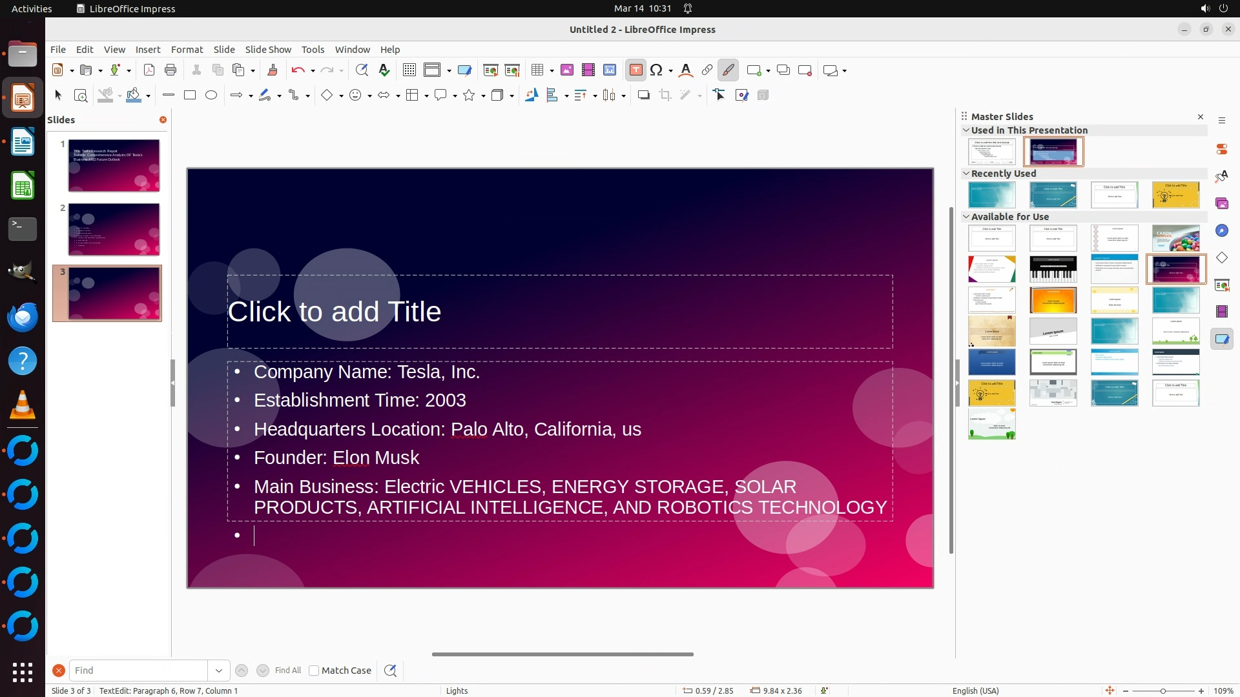Click the Print icon in the toolbar
Screen dimensions: 1240x697
tap(170, 70)
